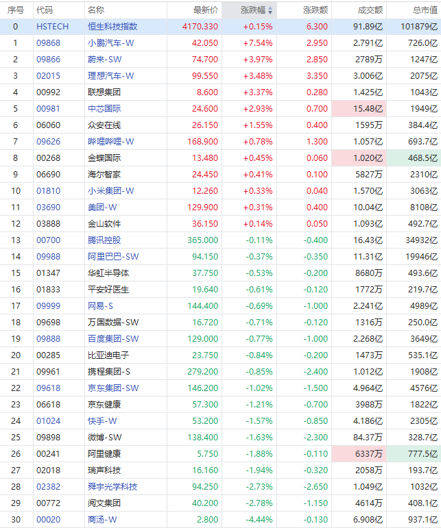Viewport: 441px width, 528px height.
Task: Click stock code 00992
Action: [x=48, y=92]
